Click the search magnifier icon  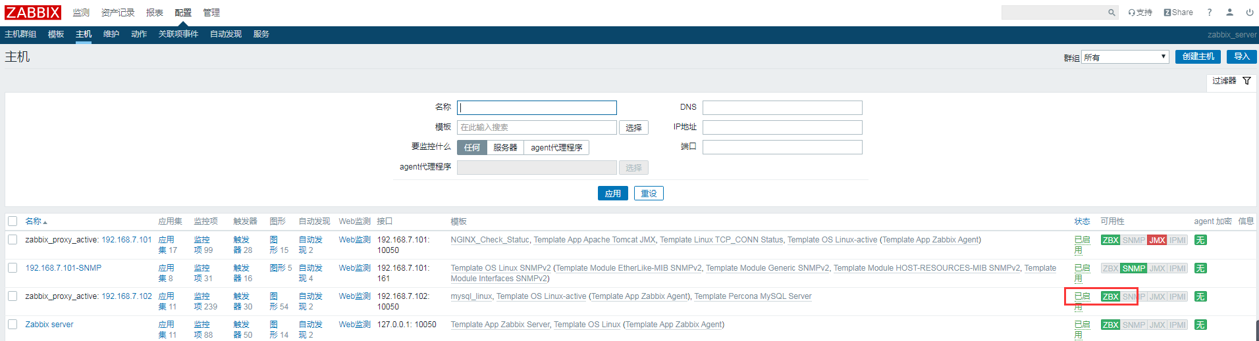coord(1112,12)
